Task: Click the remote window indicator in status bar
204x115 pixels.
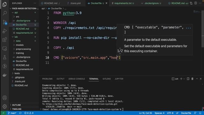Action: tap(3, 113)
